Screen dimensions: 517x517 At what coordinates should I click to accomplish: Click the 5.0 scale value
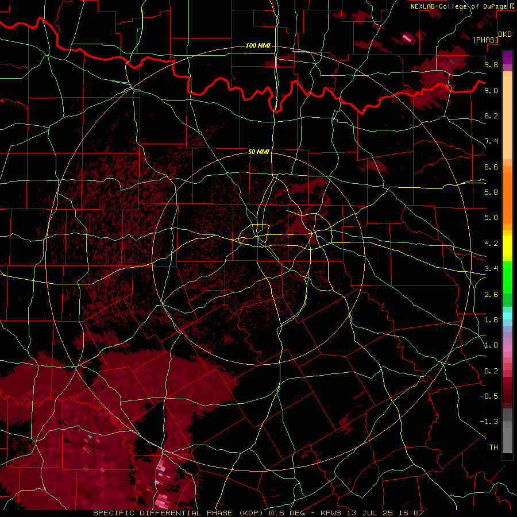pos(491,218)
